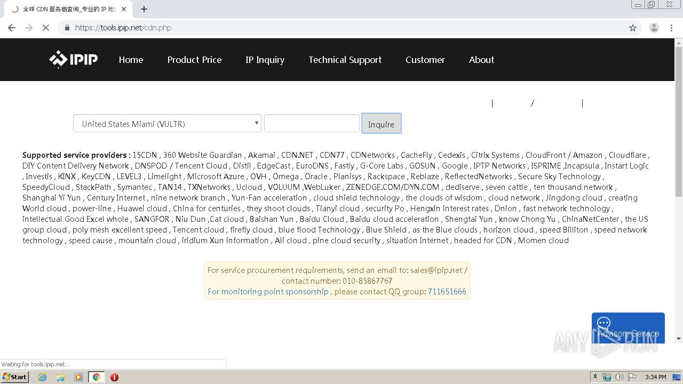
Task: Click the page scrollbar up arrow
Action: coord(679,42)
